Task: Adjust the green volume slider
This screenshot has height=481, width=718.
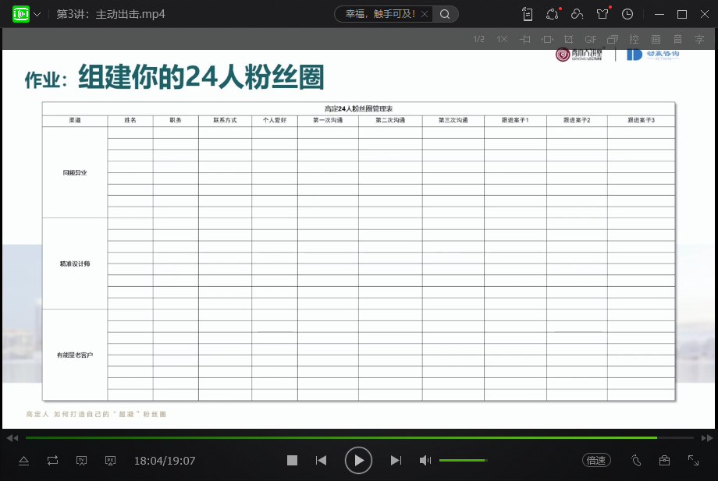Action: tap(463, 461)
